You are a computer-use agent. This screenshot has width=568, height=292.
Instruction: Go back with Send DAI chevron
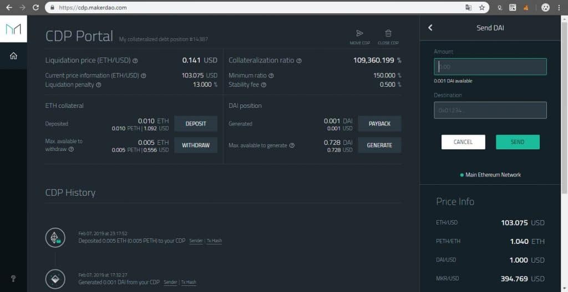coord(430,28)
